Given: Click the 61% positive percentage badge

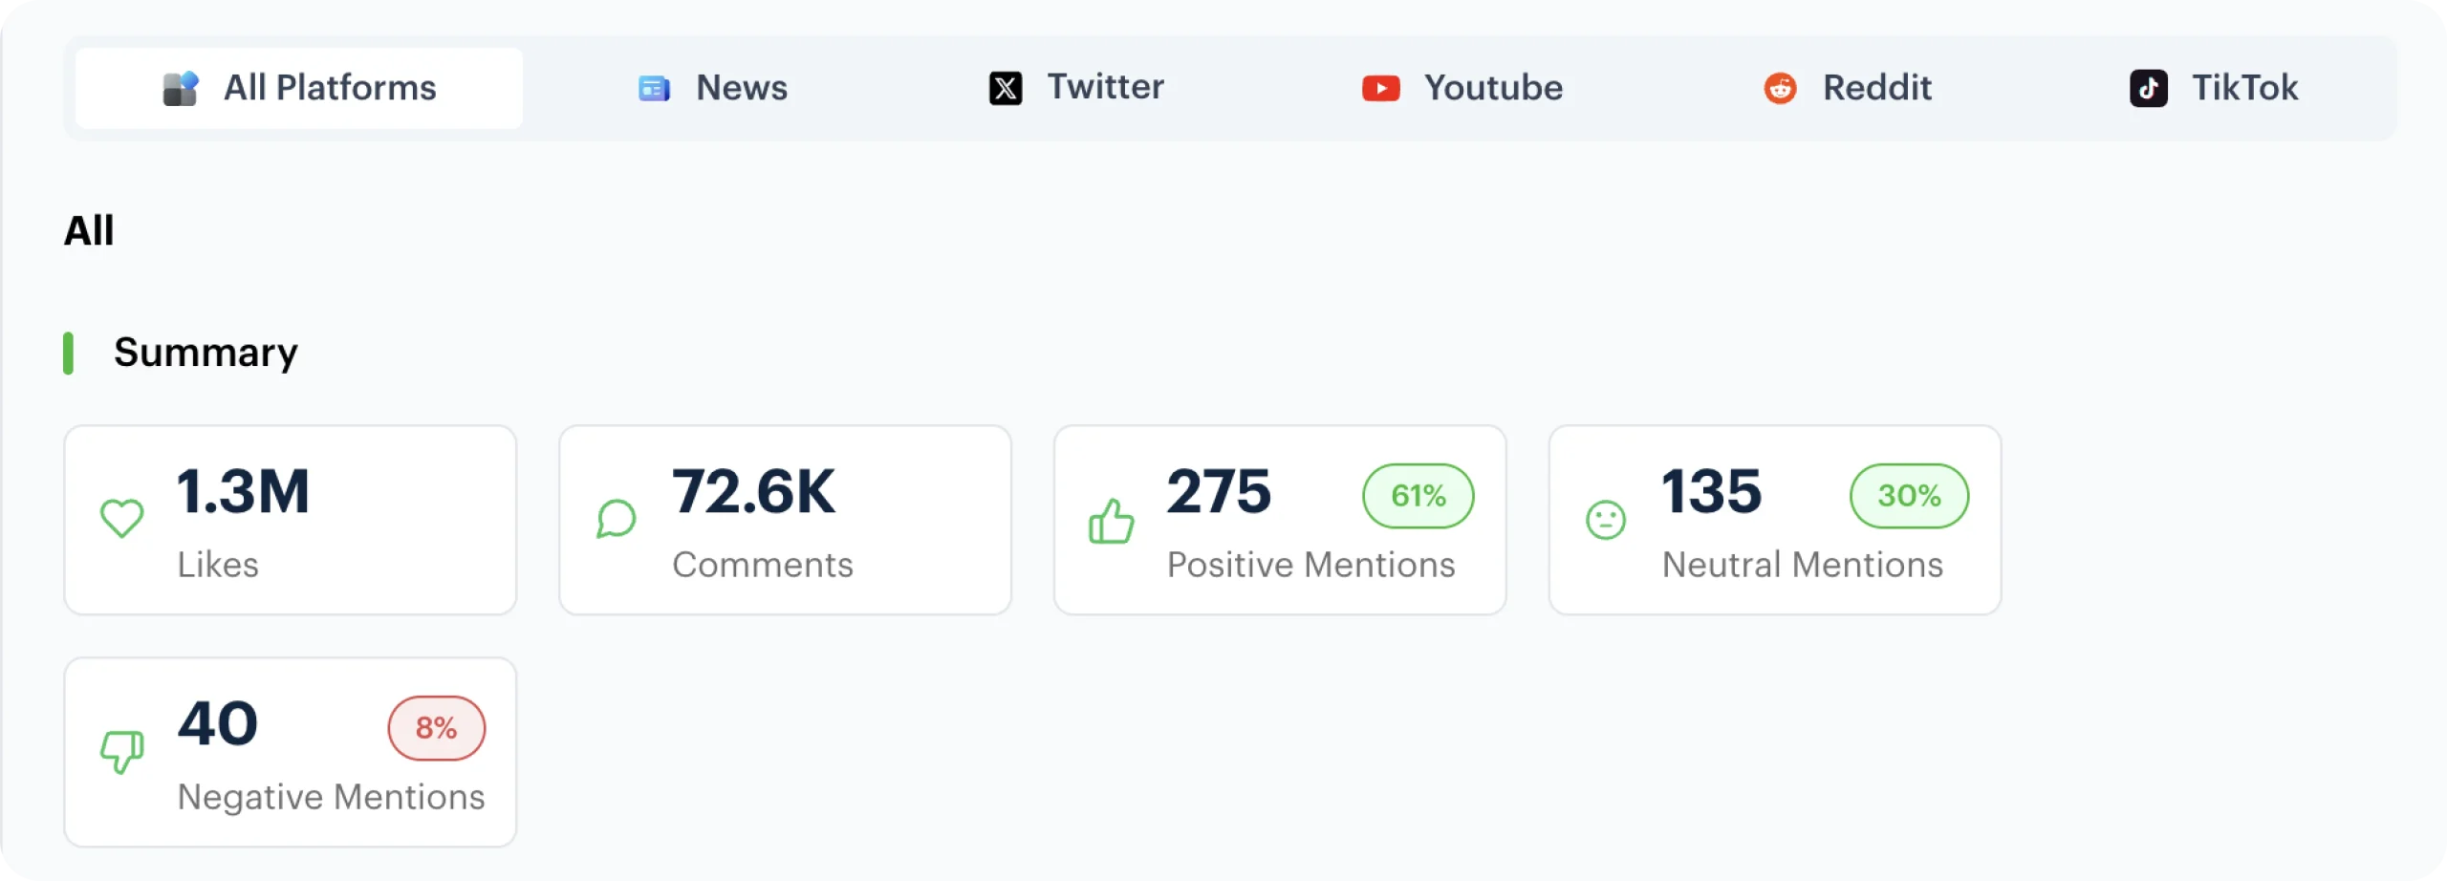Looking at the screenshot, I should (1418, 496).
